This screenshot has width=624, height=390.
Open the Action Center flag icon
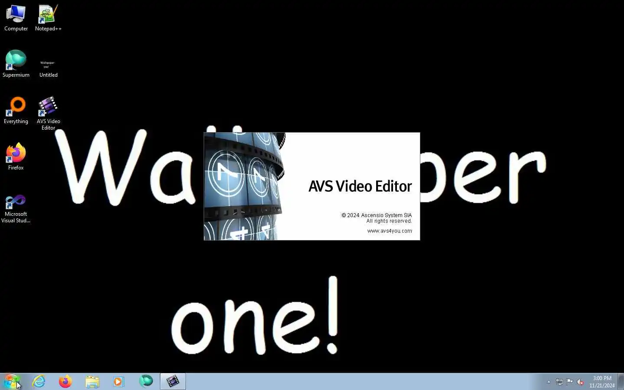(570, 382)
